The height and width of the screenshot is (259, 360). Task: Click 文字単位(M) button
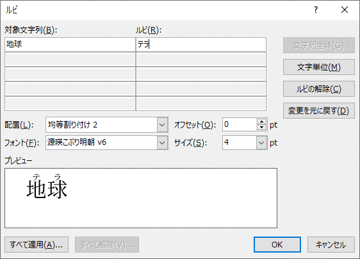pyautogui.click(x=319, y=67)
